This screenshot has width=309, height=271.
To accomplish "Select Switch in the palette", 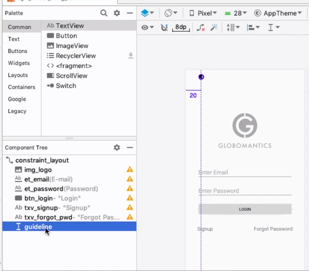I will (x=89, y=86).
